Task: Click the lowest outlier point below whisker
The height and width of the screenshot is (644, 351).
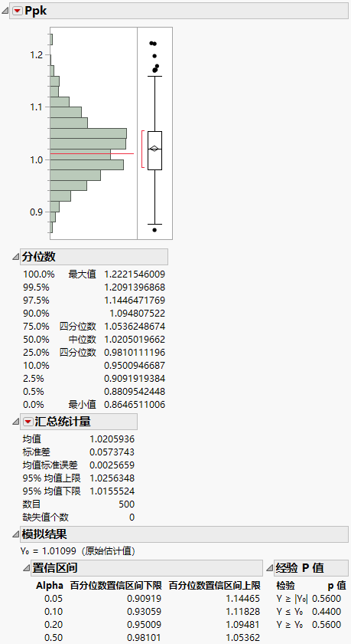Action: tap(154, 230)
